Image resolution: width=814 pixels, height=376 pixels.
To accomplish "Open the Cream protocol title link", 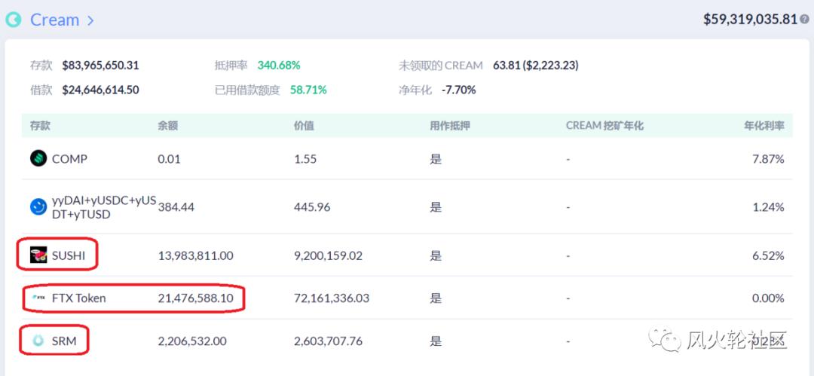I will [x=54, y=20].
